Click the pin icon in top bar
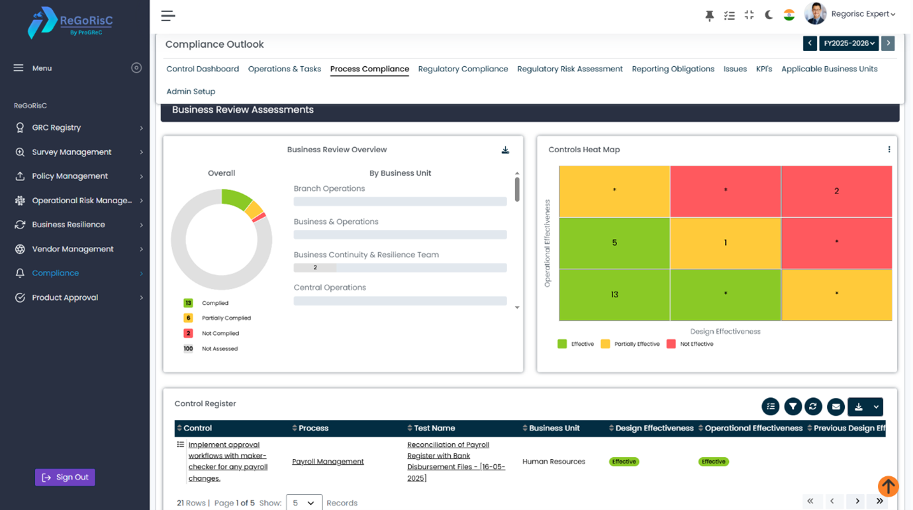The height and width of the screenshot is (510, 913). click(x=709, y=15)
